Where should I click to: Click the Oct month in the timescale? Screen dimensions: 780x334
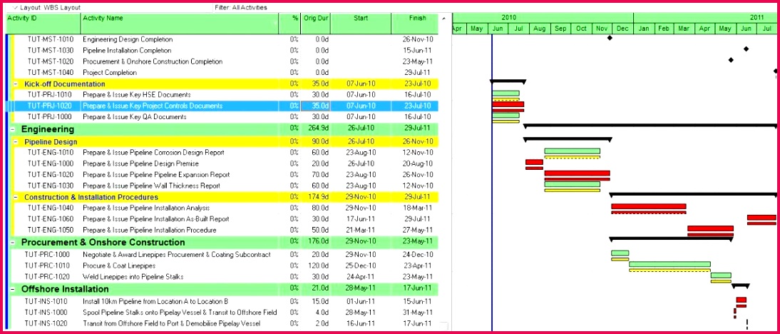click(x=582, y=29)
